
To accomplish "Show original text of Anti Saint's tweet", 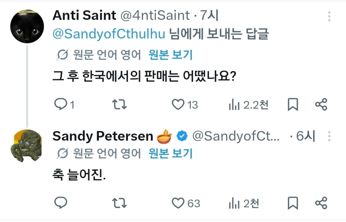I will (170, 55).
